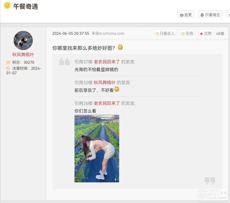This screenshot has width=230, height=203.
Task: Click 引用 to quote this post
Action: coord(188,33)
